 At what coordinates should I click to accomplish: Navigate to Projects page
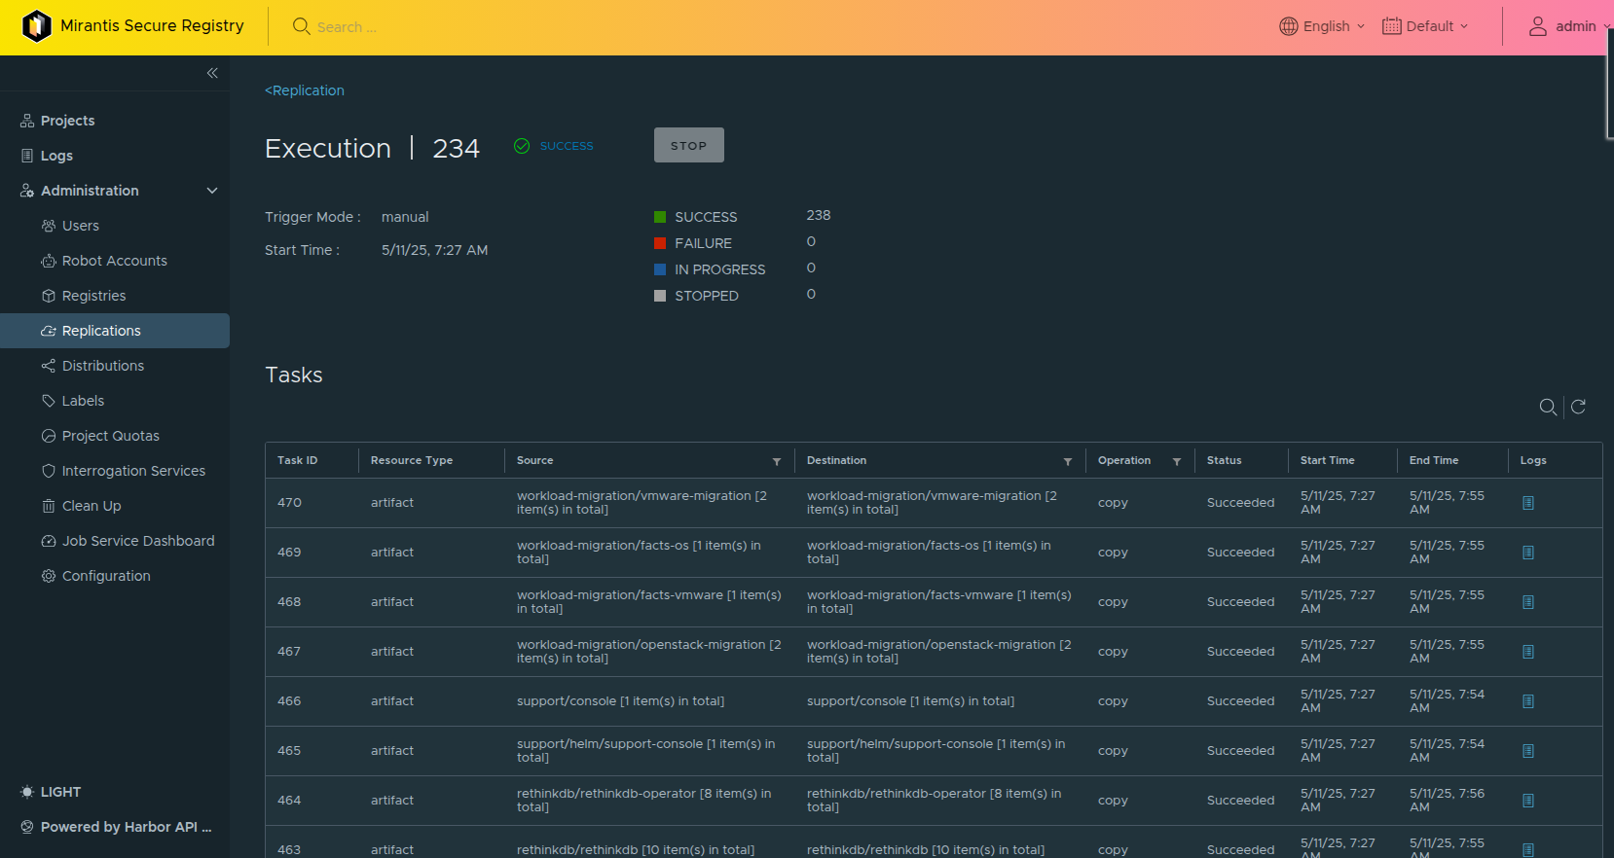[x=67, y=121]
